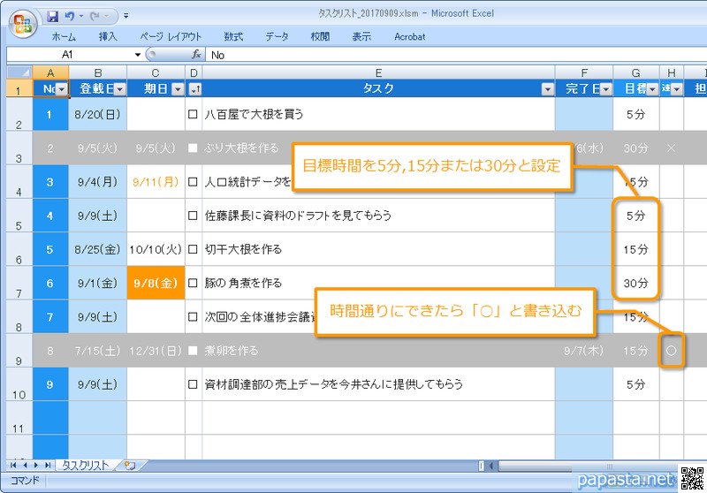
Task: Check the box for 八百屋で大根を買う
Action: click(x=194, y=114)
